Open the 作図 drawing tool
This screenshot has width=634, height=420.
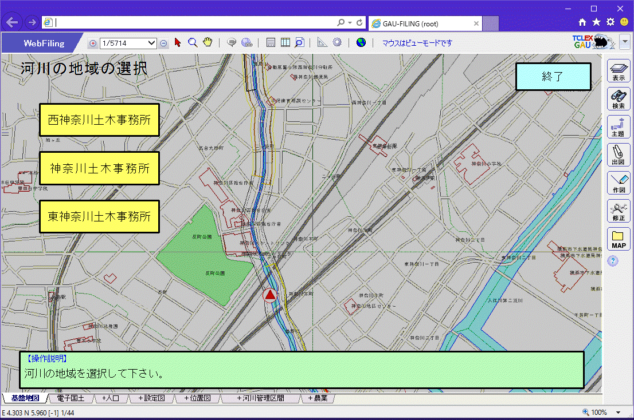pyautogui.click(x=619, y=183)
